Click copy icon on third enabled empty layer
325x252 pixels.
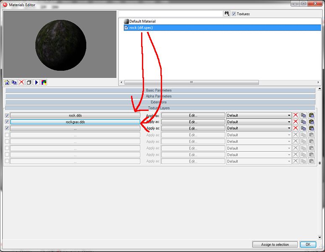pos(304,128)
